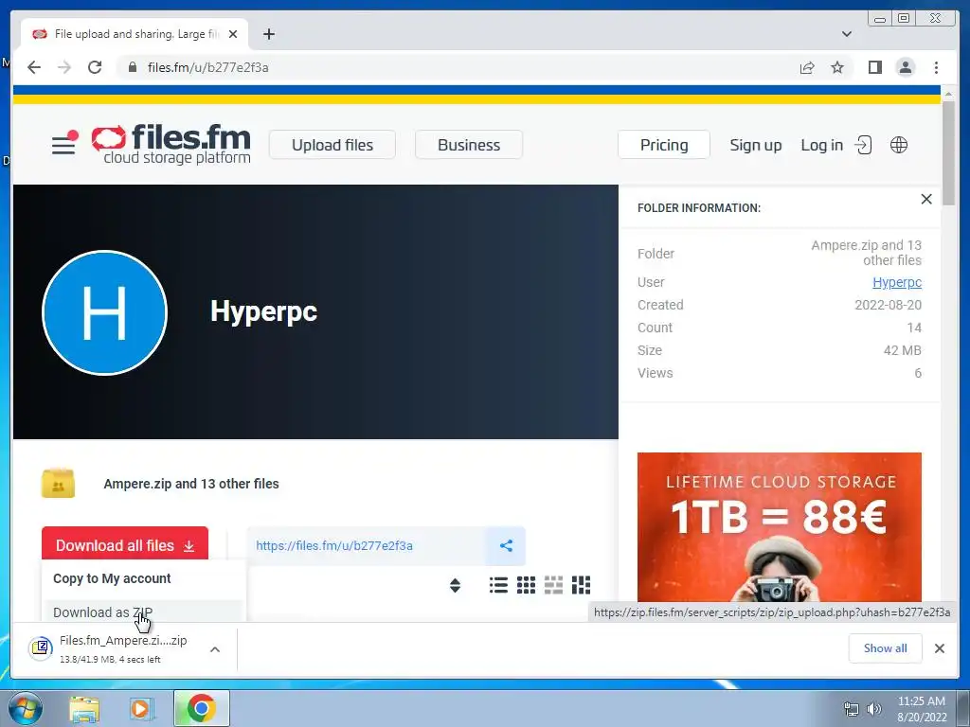The width and height of the screenshot is (970, 727).
Task: Click Log in text
Action: pos(821,145)
